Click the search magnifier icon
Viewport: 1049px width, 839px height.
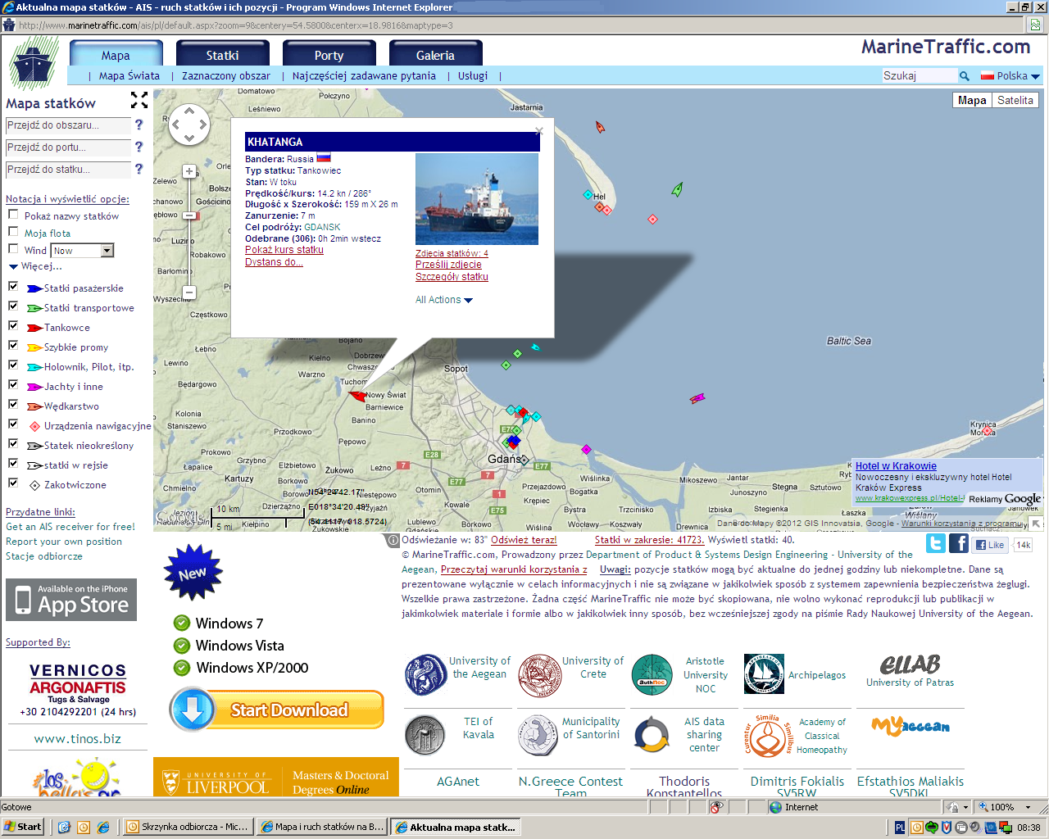(965, 76)
